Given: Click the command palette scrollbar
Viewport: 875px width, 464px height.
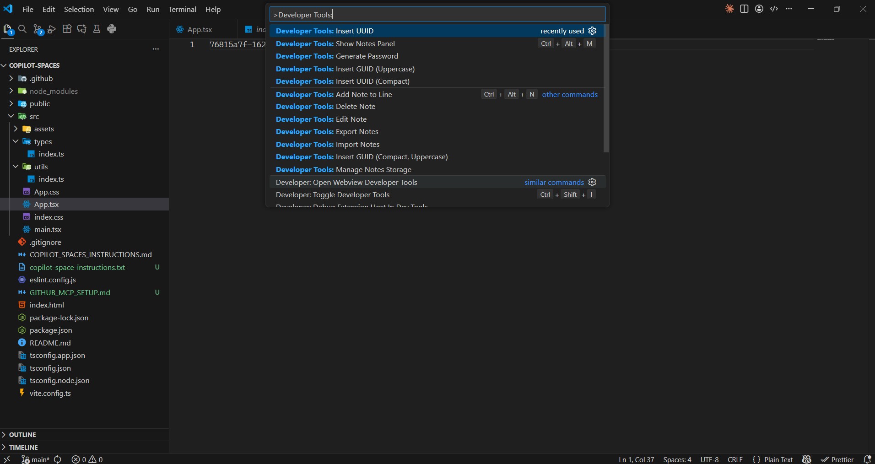Looking at the screenshot, I should (x=606, y=89).
